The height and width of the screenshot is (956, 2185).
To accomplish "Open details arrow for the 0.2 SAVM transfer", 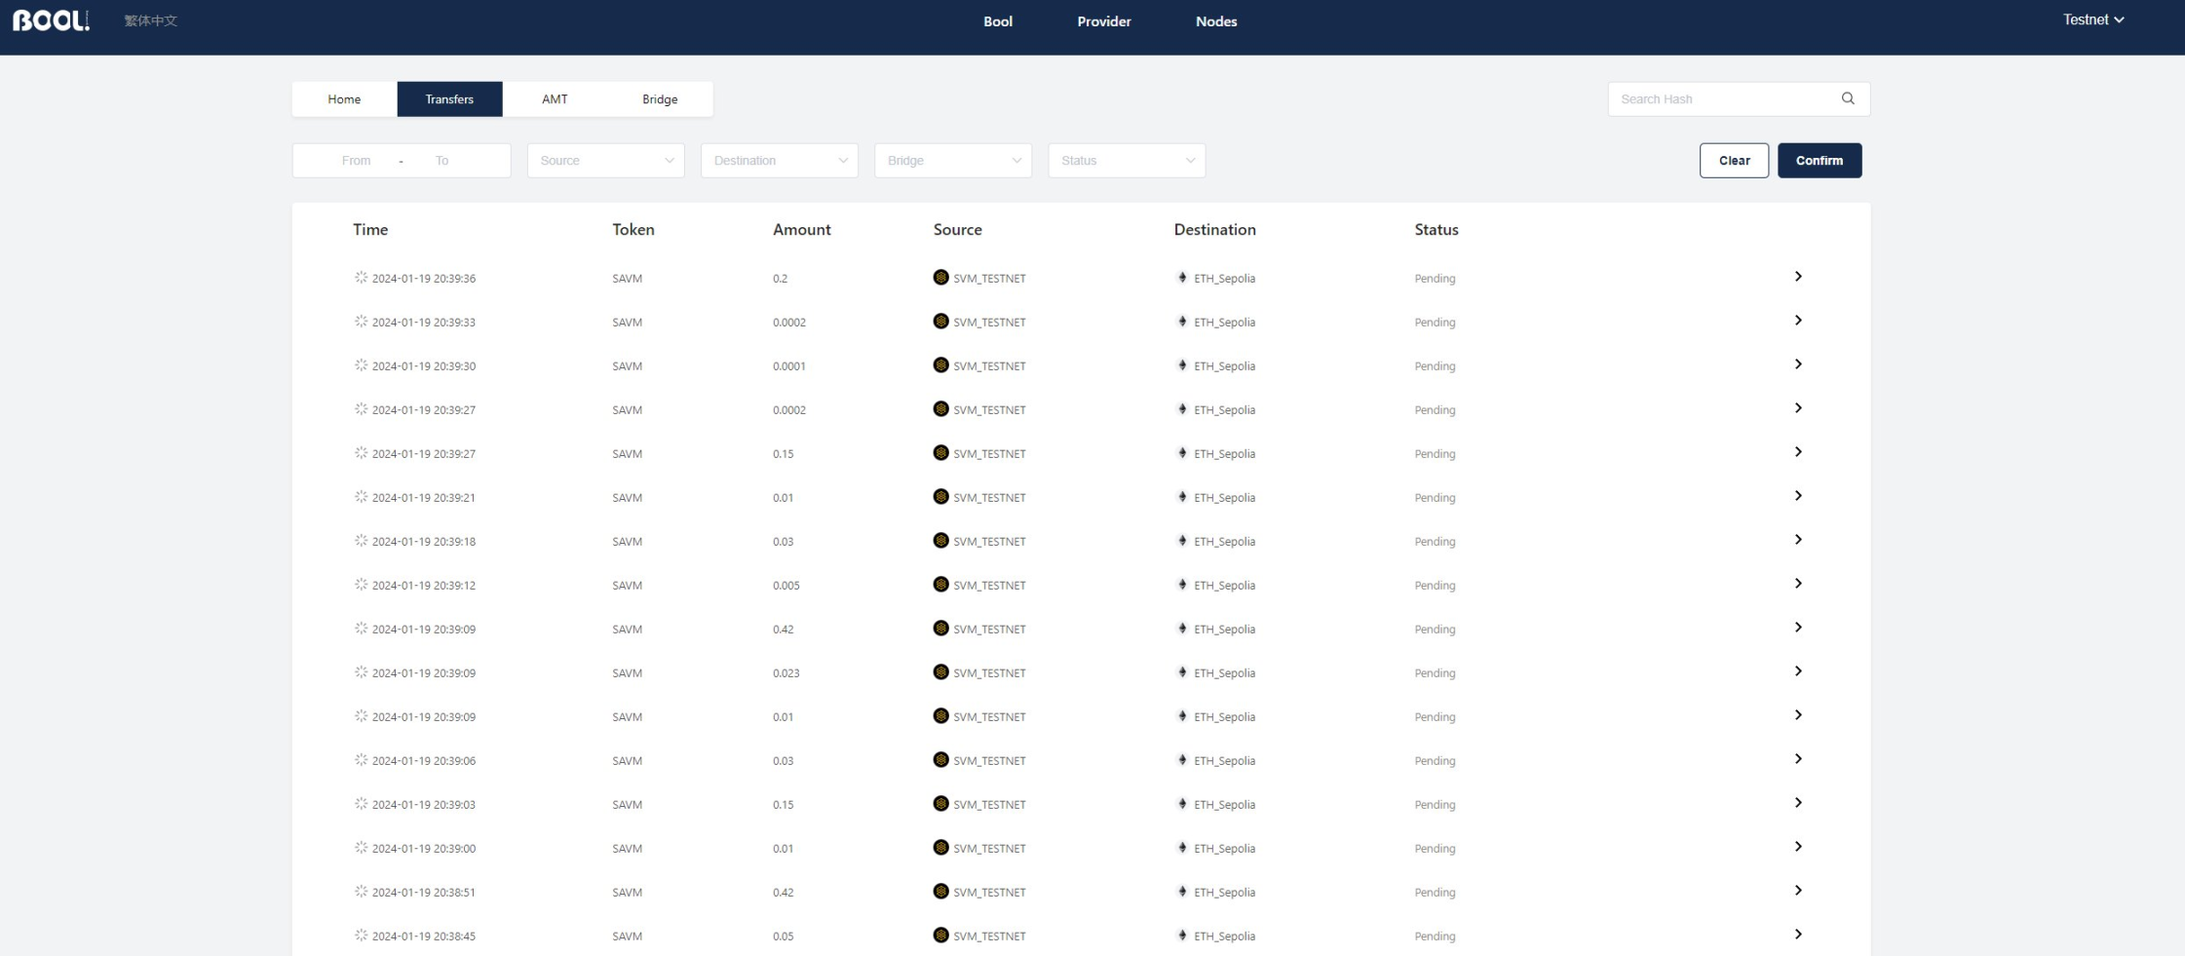I will pyautogui.click(x=1798, y=277).
